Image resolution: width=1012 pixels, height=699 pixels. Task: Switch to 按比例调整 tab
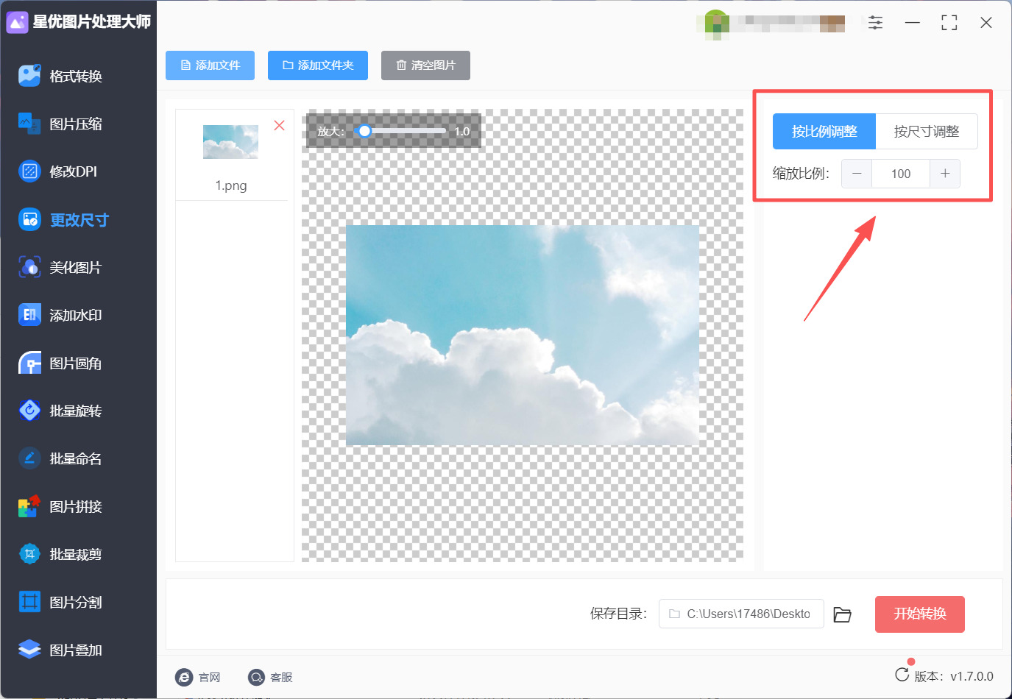824,132
